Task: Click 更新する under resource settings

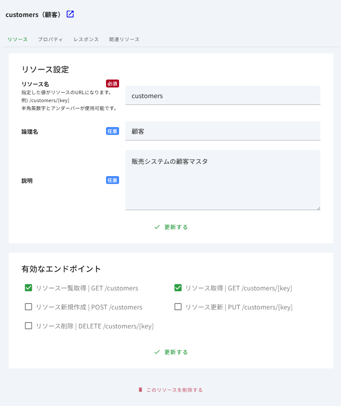Action: 176,227
